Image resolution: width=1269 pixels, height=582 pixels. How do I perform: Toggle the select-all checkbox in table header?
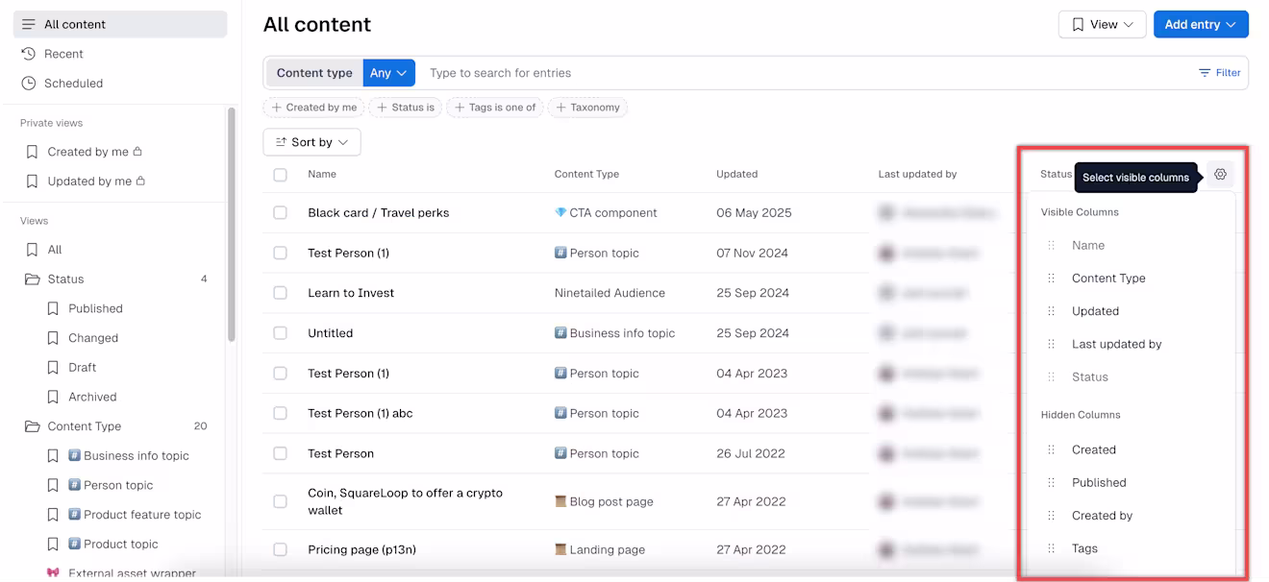click(280, 175)
